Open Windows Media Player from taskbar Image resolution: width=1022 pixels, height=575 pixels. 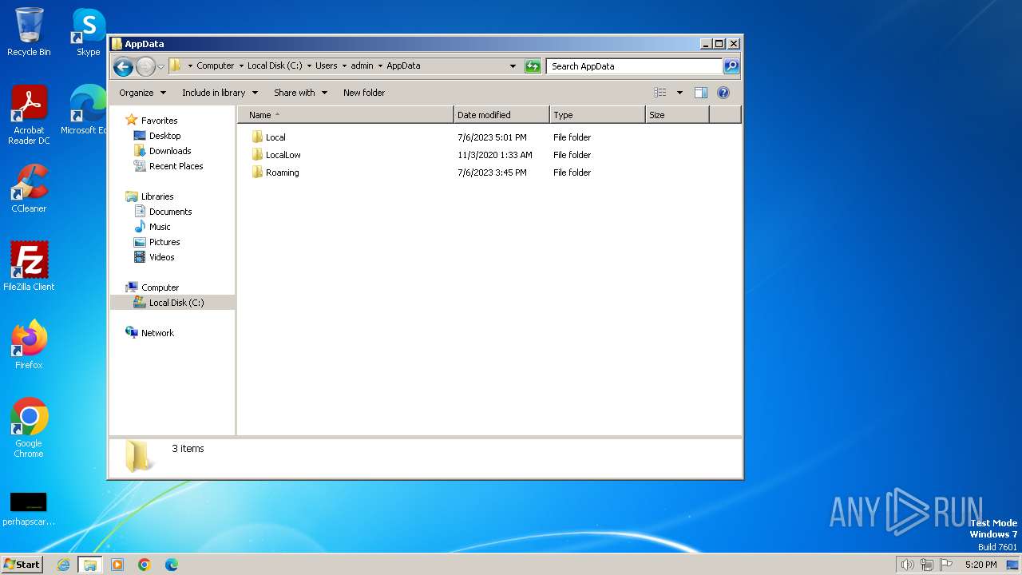tap(117, 565)
